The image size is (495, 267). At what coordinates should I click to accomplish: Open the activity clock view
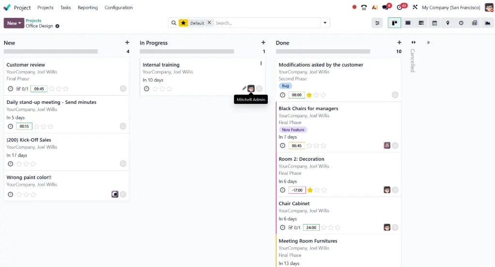[461, 23]
